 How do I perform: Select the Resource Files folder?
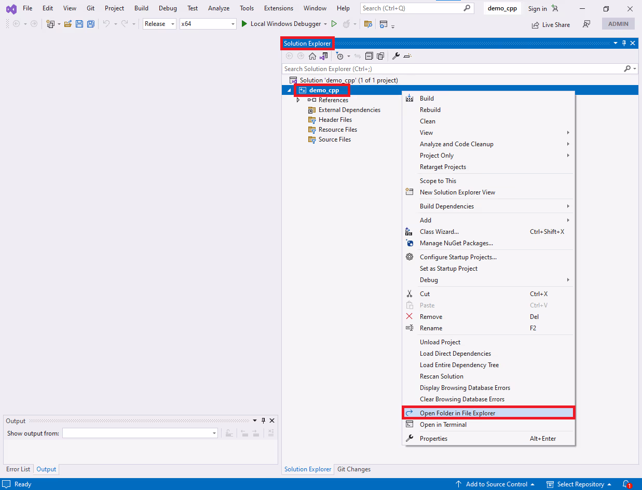click(338, 130)
